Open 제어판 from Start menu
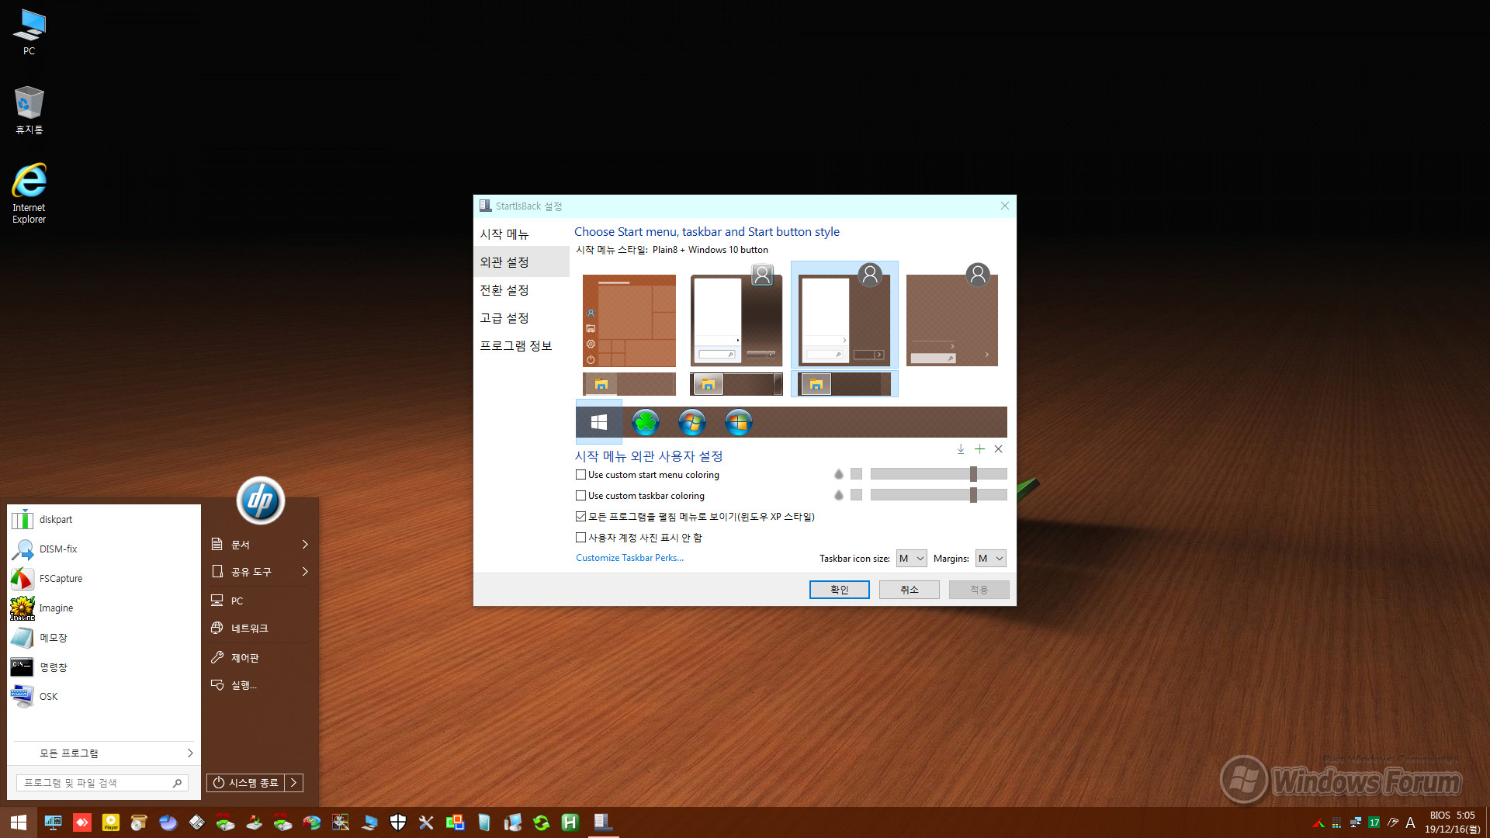Image resolution: width=1490 pixels, height=838 pixels. [261, 658]
